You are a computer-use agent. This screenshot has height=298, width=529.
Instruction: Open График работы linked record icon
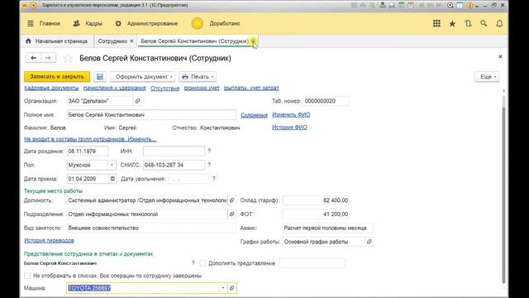click(x=369, y=242)
